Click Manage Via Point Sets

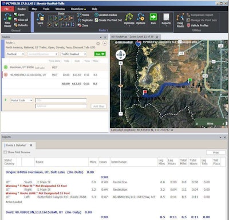(202, 20)
